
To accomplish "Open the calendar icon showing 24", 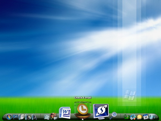I will tap(146, 117).
